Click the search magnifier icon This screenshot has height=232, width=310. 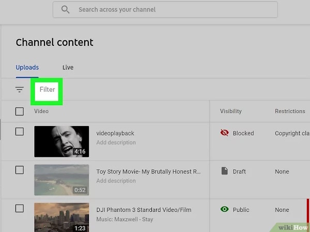tap(65, 10)
